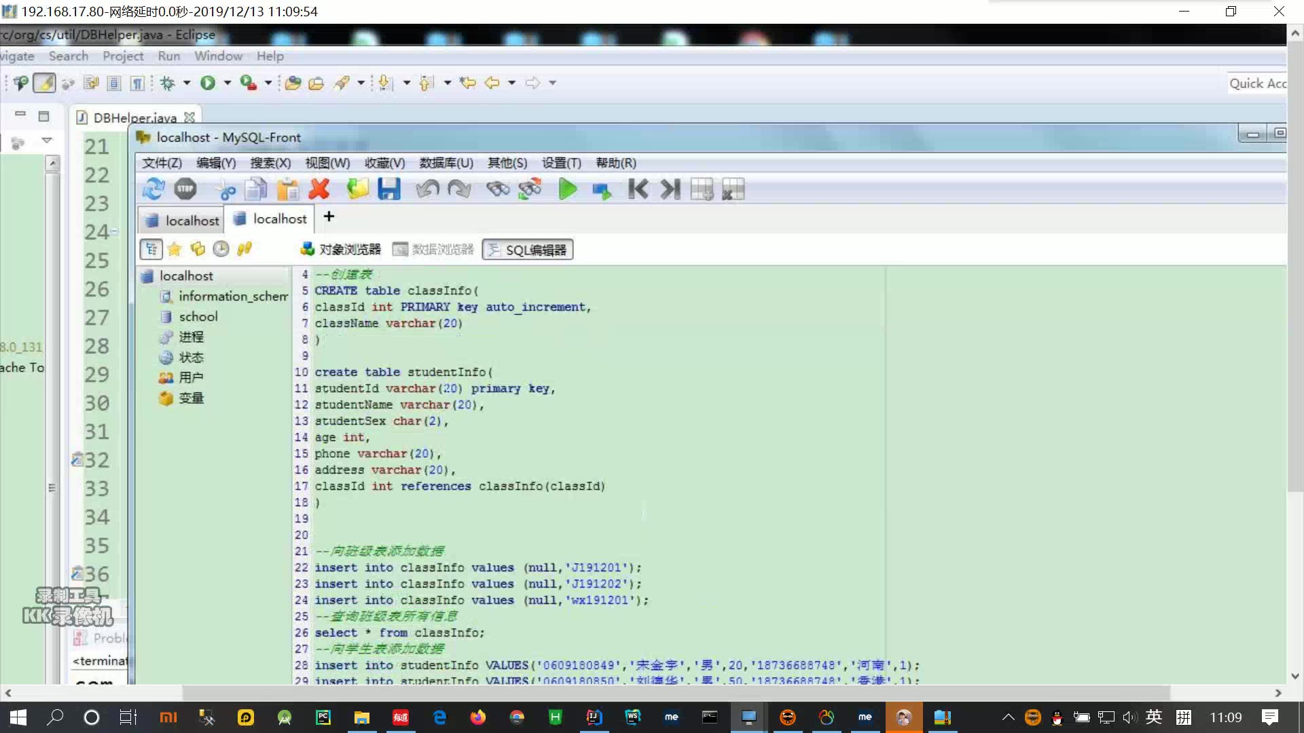Click line 26 select * from classInfo
1304x733 pixels.
pyautogui.click(x=399, y=633)
